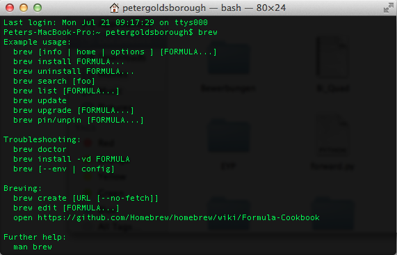Click the 'brew pin/unpin' line
This screenshot has height=255, width=397.
(x=79, y=121)
